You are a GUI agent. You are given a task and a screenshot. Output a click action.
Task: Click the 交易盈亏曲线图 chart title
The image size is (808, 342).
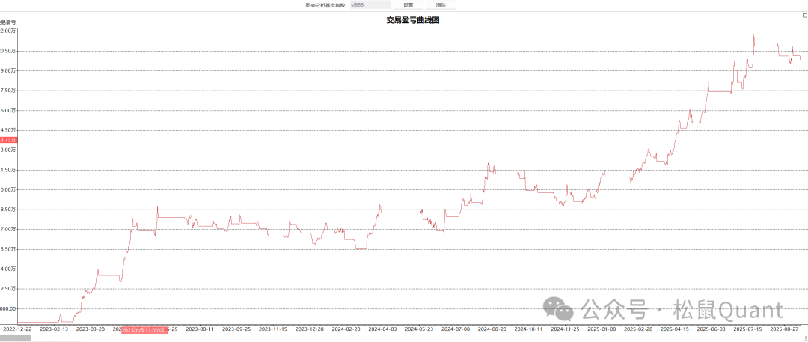click(x=412, y=20)
